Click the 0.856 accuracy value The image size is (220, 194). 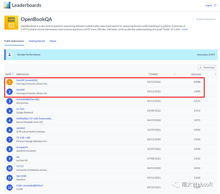(197, 130)
